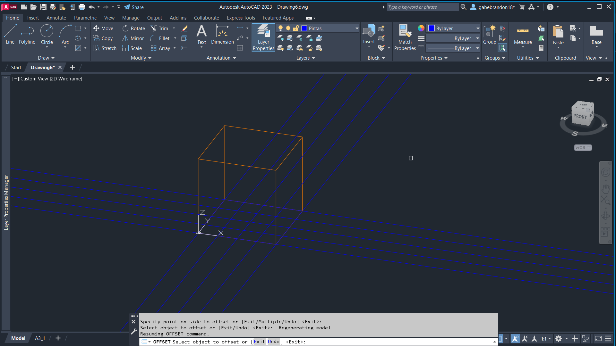The height and width of the screenshot is (346, 616).
Task: Toggle Isolate Objects in status bar
Action: click(x=586, y=339)
